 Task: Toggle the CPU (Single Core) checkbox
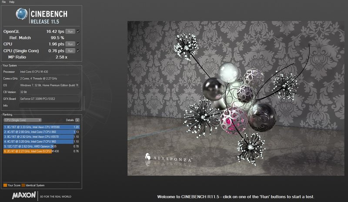click(78, 50)
